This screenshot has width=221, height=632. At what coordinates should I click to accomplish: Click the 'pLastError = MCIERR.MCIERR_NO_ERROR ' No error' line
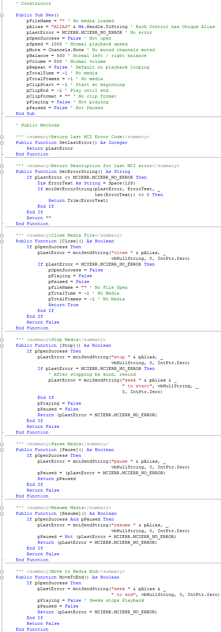coord(89,32)
